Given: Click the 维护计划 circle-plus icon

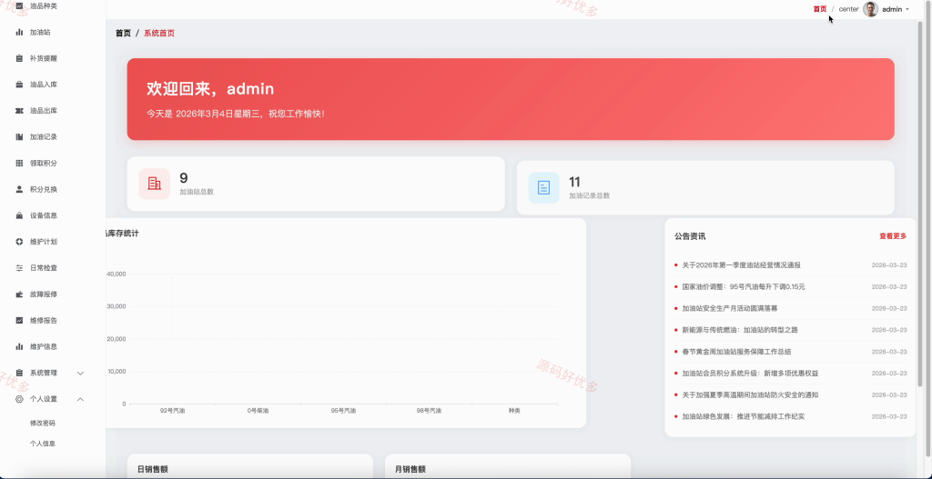Looking at the screenshot, I should (19, 242).
